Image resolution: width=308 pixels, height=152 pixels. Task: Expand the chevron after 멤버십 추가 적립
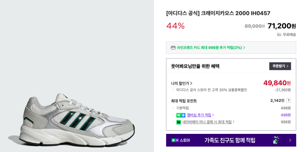[x=213, y=115]
